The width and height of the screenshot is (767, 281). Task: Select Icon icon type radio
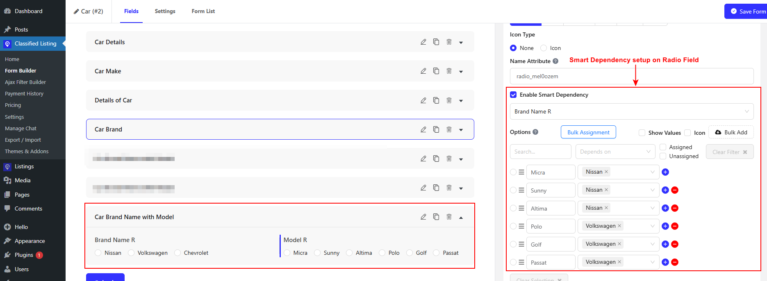coord(544,48)
